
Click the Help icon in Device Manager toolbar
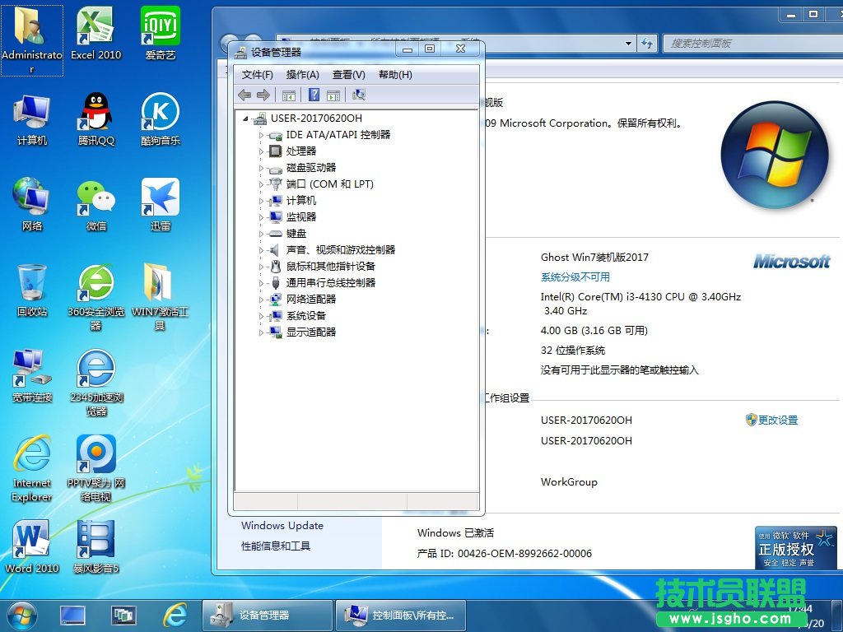[x=314, y=95]
